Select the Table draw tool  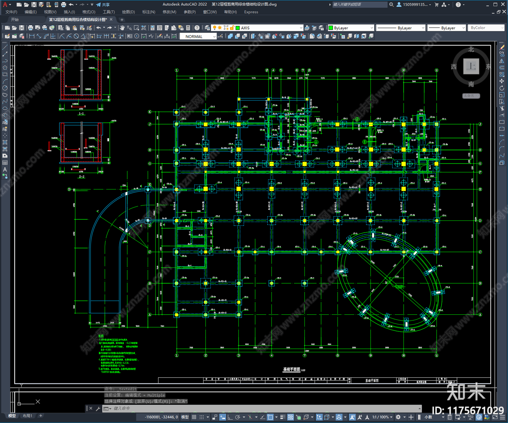pyautogui.click(x=5, y=162)
